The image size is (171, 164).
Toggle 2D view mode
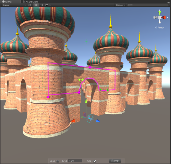click(30, 5)
